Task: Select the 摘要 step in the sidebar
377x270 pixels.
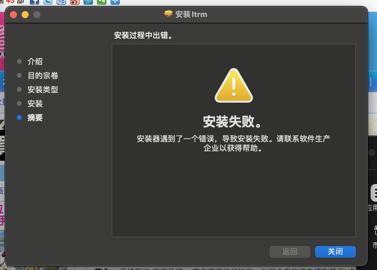Action: (35, 117)
